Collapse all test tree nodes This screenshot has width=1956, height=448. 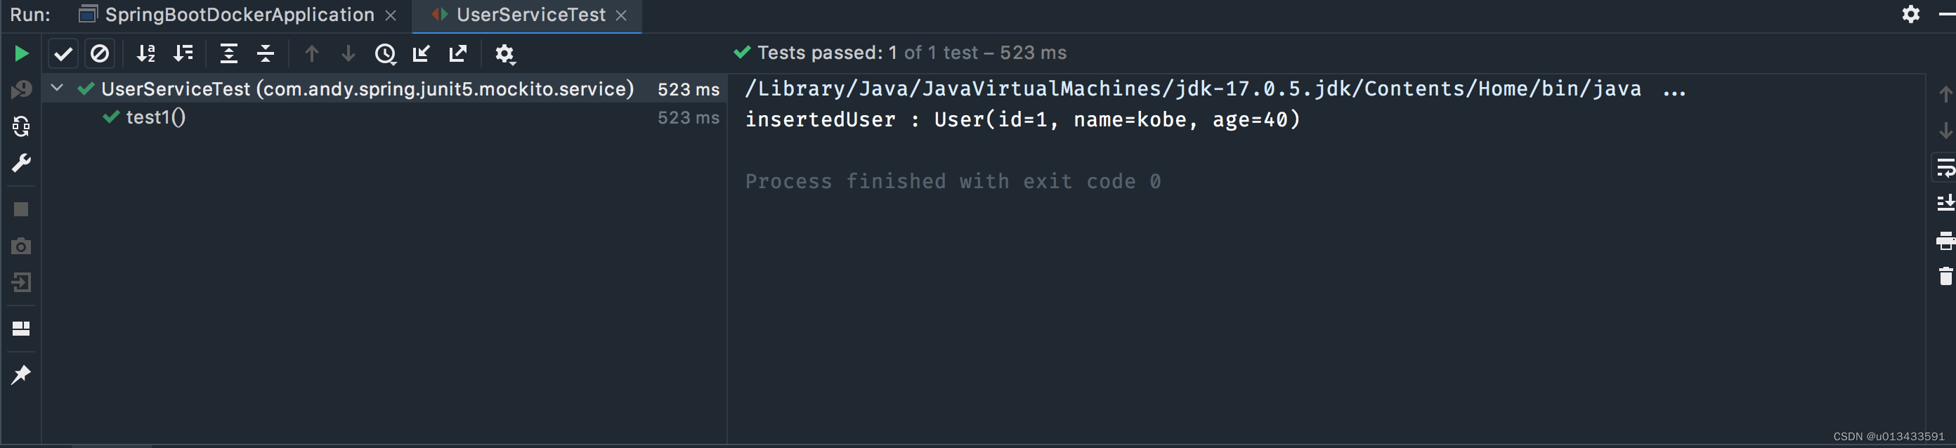pyautogui.click(x=266, y=53)
